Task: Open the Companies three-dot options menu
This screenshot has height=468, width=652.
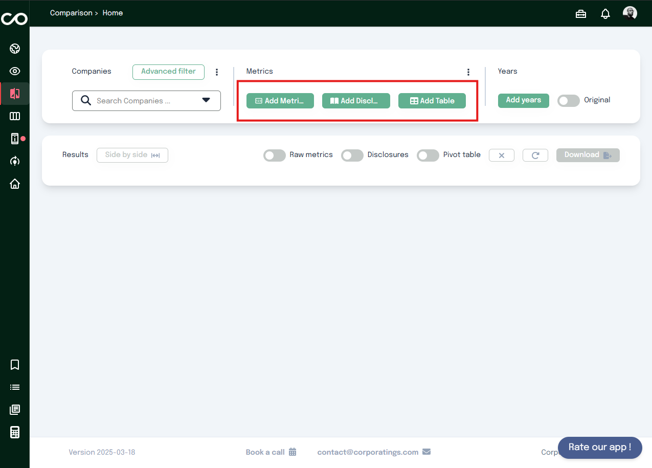Action: (217, 72)
